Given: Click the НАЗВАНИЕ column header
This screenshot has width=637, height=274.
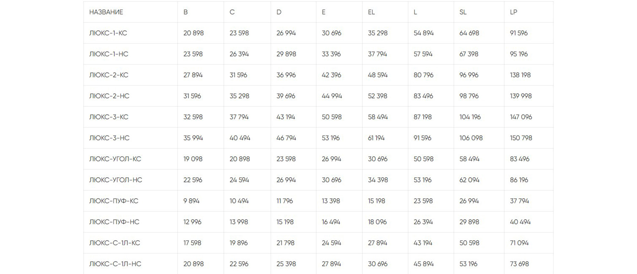Looking at the screenshot, I should 106,12.
